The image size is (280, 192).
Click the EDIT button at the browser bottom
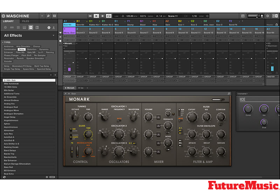click(52, 177)
